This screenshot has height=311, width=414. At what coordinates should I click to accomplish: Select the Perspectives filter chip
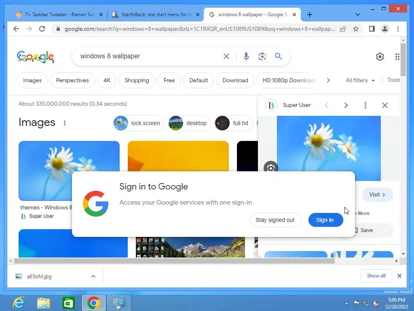(72, 80)
